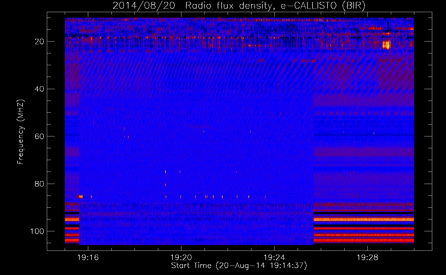
Task: Click the plot title '2014/08/20 Radio flux density, e-CALLISTO (BIR)'
Action: [x=239, y=5]
